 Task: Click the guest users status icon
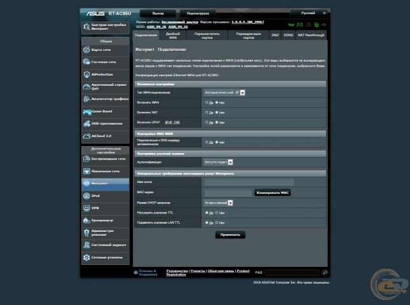[308, 25]
